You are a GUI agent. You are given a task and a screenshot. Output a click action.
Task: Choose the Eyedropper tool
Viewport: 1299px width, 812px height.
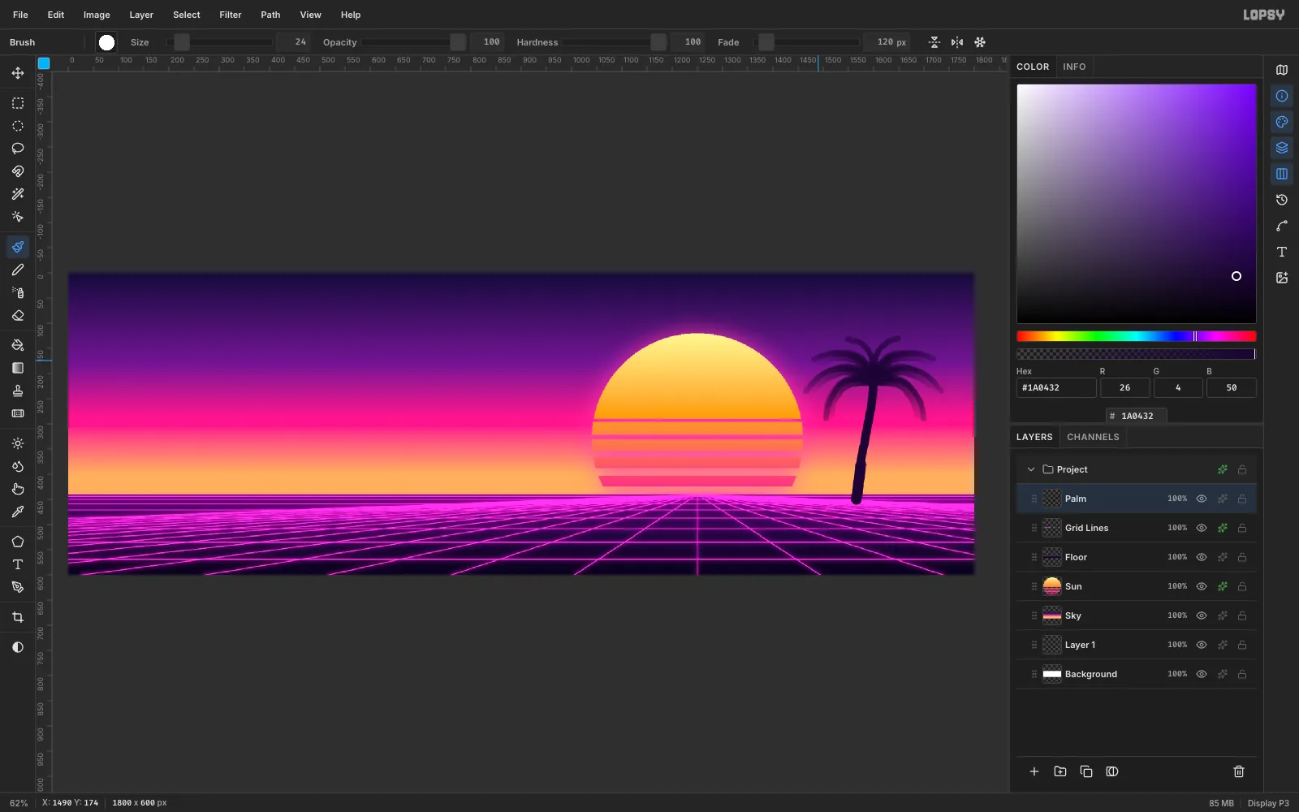(x=18, y=512)
